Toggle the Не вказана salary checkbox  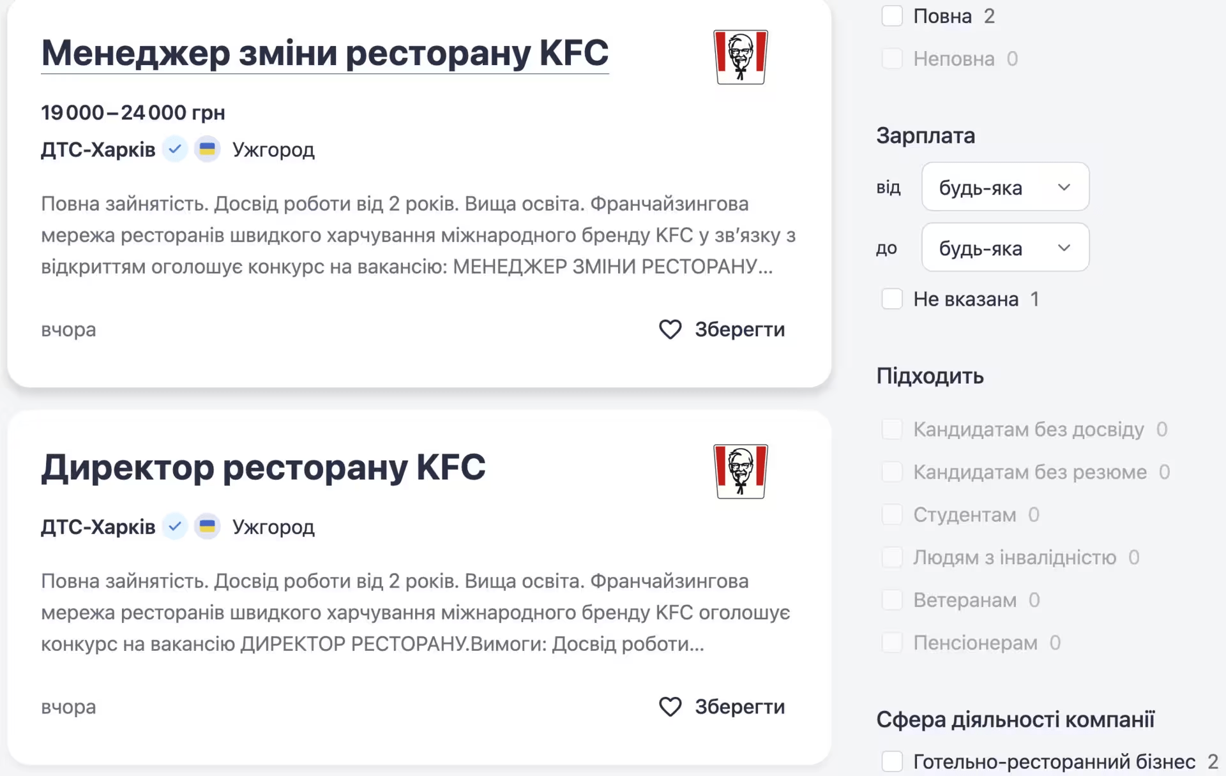891,299
